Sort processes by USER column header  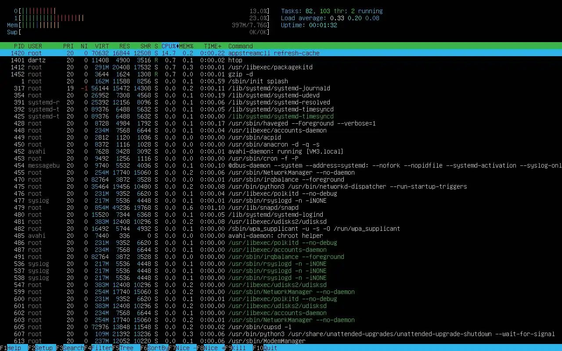(x=35, y=46)
